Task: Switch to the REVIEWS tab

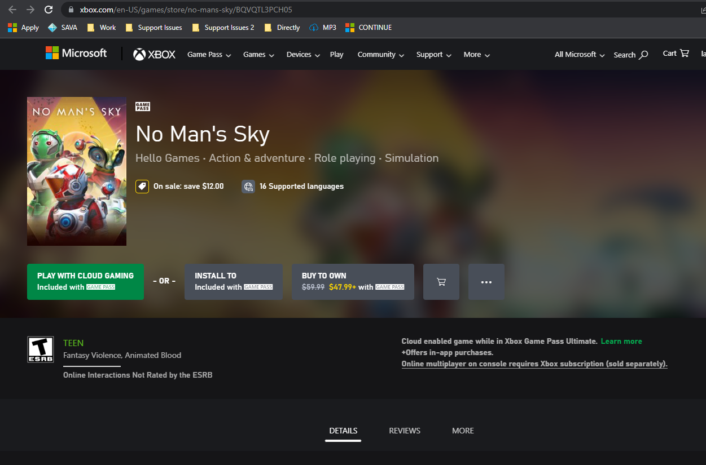Action: (405, 431)
